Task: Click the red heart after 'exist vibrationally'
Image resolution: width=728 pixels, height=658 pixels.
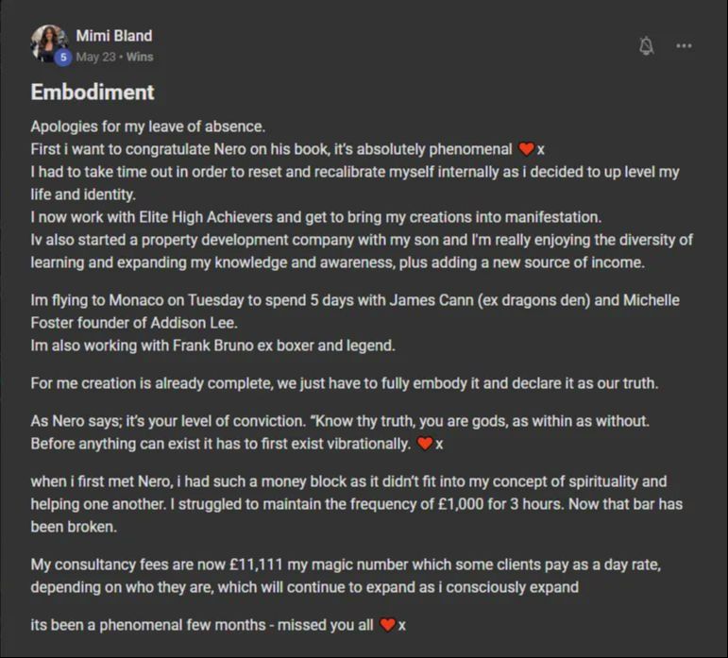Action: (x=425, y=444)
